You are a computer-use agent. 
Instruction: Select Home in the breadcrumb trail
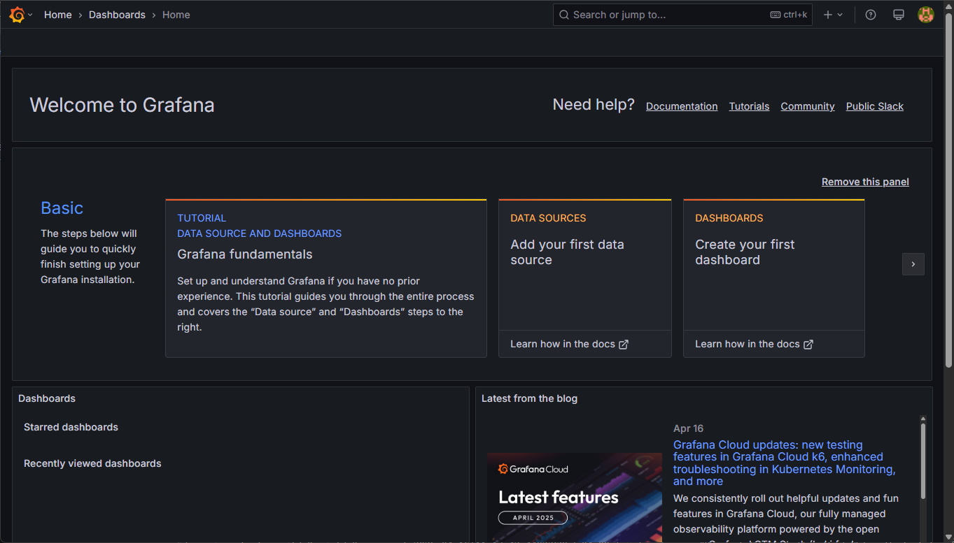(57, 14)
